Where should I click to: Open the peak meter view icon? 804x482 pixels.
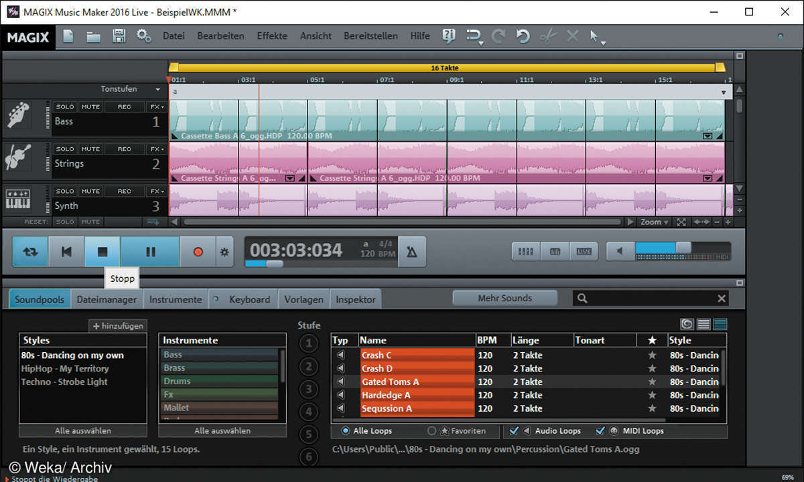pos(555,252)
